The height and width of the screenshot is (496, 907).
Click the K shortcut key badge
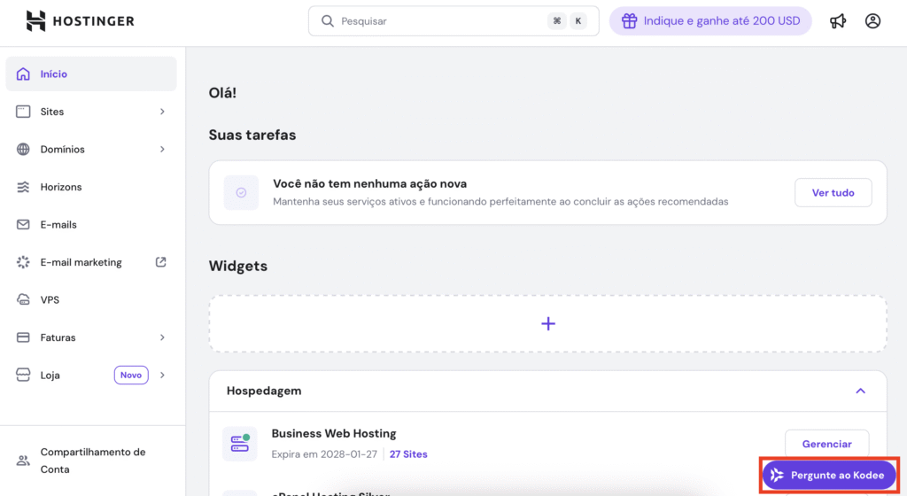click(x=578, y=20)
